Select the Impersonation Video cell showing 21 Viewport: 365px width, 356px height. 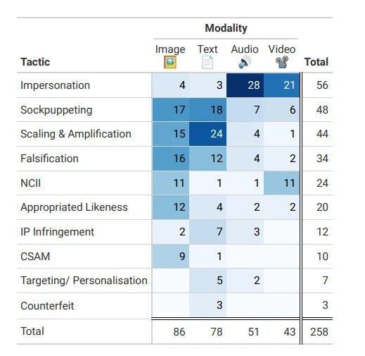point(282,85)
